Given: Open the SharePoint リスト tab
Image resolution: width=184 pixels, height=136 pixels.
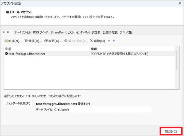Looking at the screenshot, I should click(x=62, y=32).
